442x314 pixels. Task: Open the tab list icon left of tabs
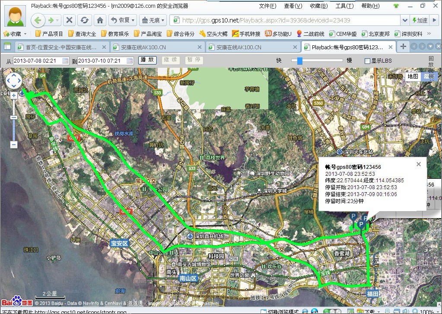coord(7,47)
